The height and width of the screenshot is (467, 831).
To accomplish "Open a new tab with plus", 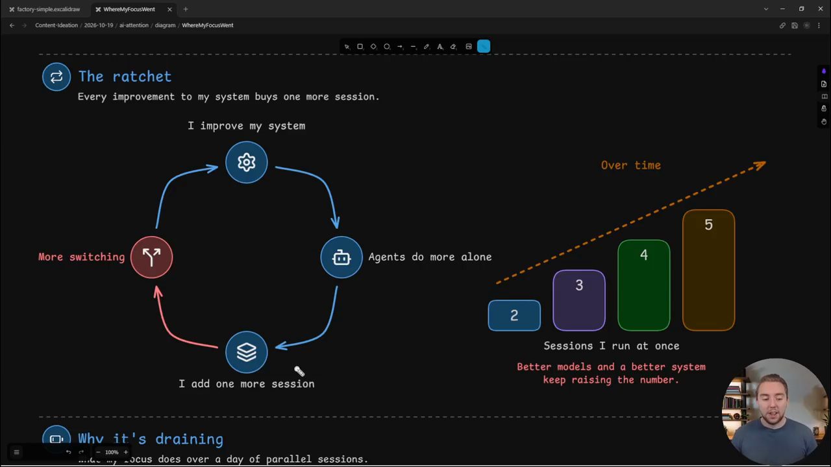I will [186, 9].
